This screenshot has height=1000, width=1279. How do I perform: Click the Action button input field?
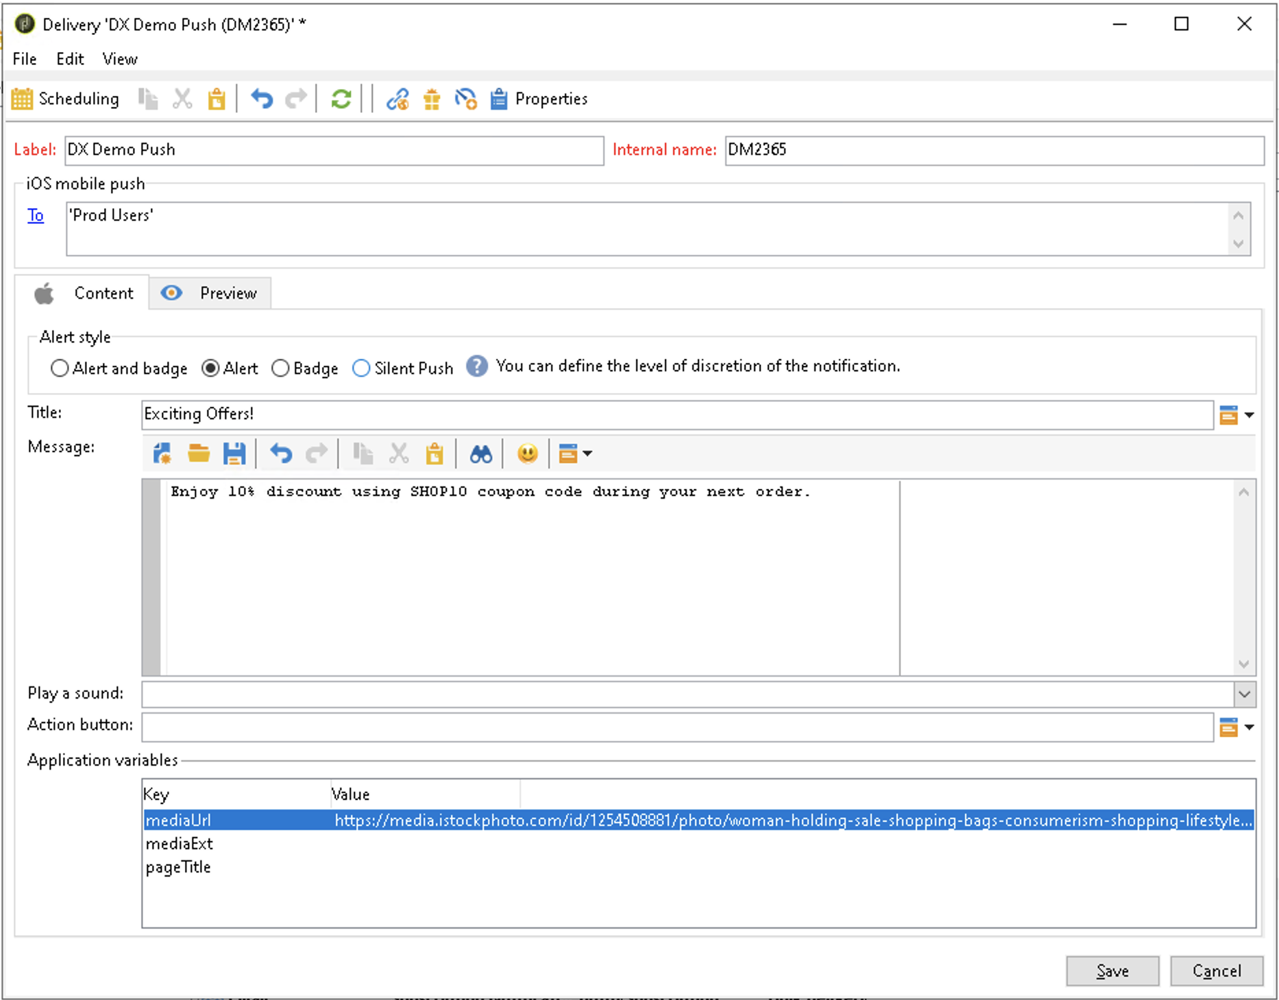click(x=677, y=727)
